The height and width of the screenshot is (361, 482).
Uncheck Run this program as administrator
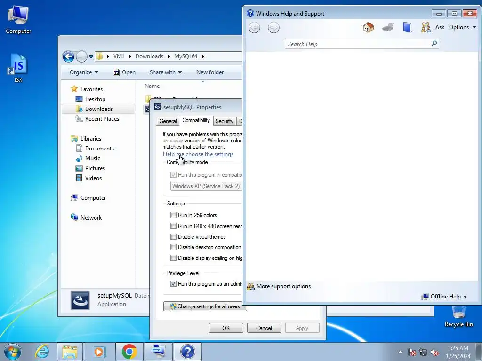pyautogui.click(x=173, y=283)
